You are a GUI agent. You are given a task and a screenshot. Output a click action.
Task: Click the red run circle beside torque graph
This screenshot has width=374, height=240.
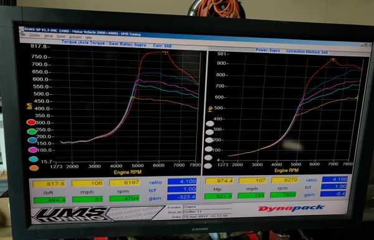tap(31, 122)
